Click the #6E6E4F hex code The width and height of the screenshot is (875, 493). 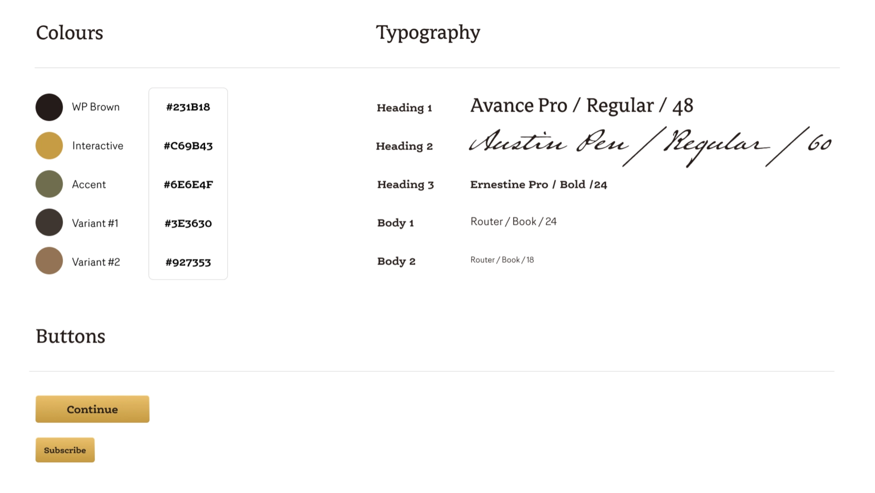point(188,185)
